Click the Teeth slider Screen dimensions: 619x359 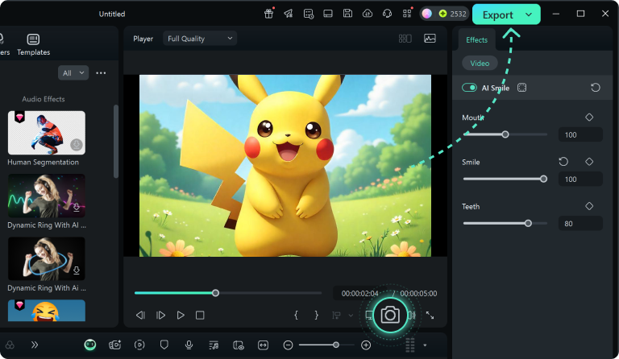(505, 224)
